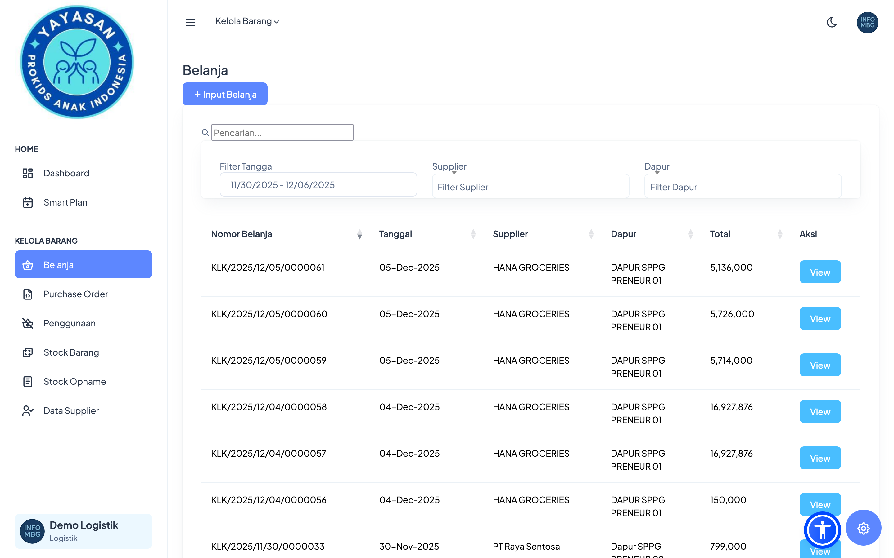This screenshot has height=558, width=894.
Task: Click the Yayasan Prokids logo
Action: pyautogui.click(x=77, y=62)
